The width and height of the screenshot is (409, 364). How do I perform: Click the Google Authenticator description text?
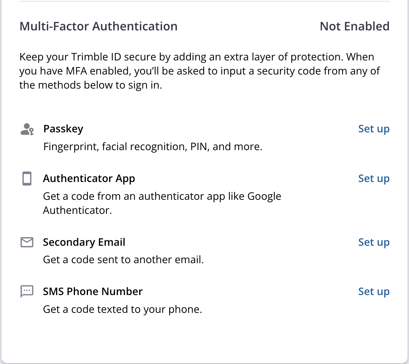(162, 203)
